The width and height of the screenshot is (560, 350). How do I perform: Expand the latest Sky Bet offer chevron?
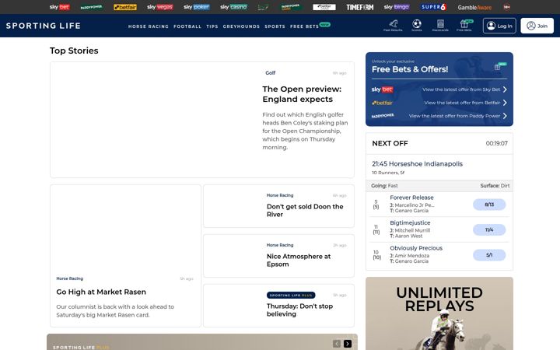click(x=505, y=89)
